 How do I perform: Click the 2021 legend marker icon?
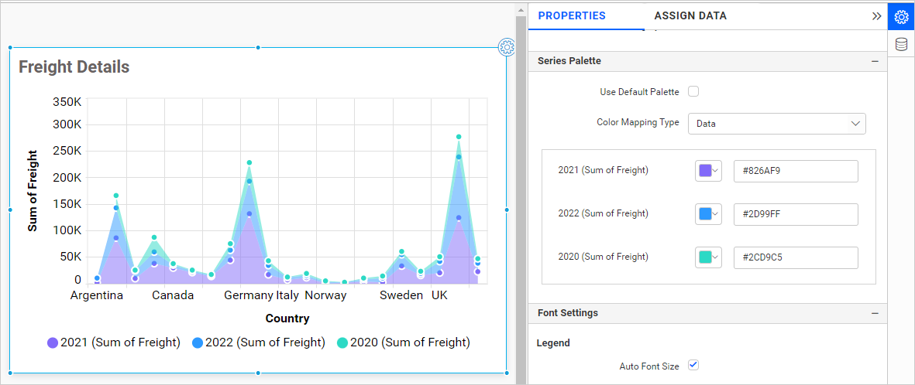coord(53,342)
